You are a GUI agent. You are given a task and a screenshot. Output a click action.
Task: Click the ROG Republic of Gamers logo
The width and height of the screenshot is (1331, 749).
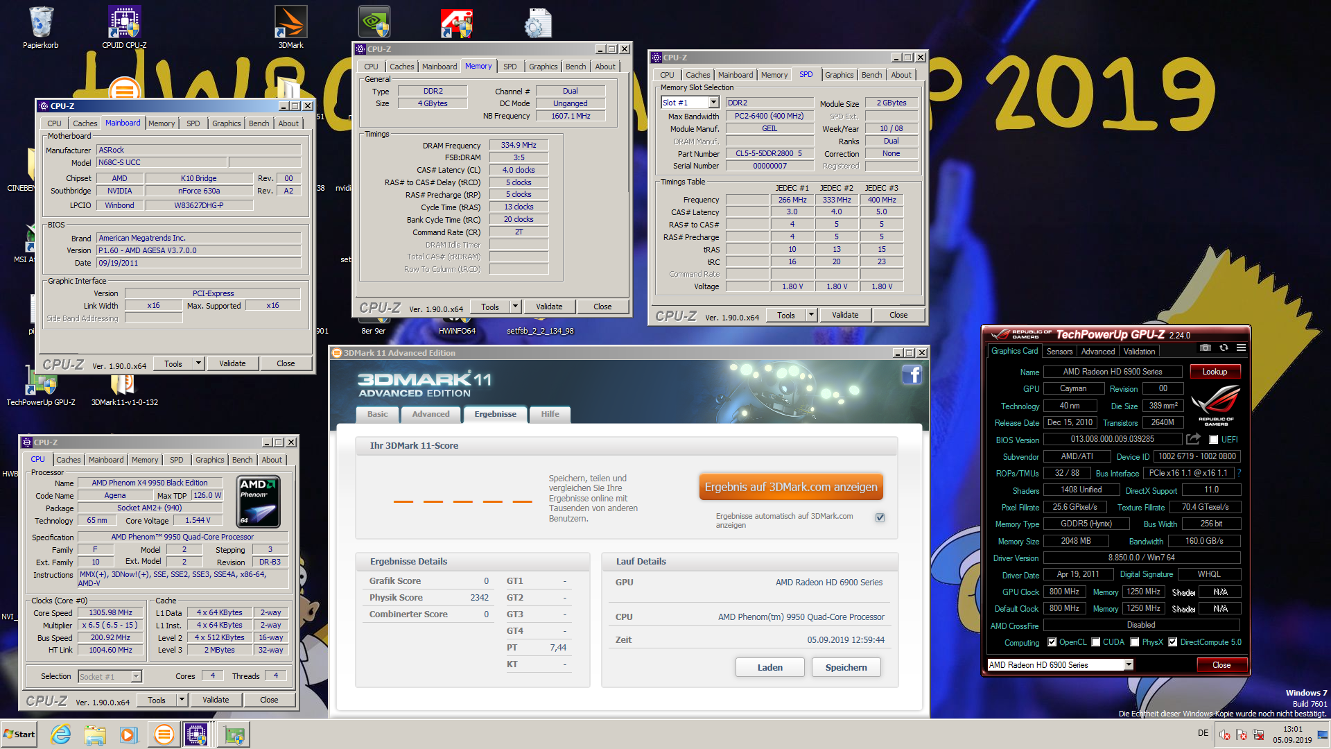click(1216, 406)
